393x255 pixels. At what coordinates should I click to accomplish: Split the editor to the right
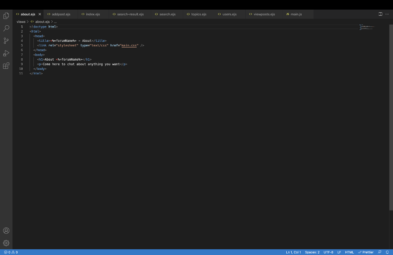coord(380,14)
